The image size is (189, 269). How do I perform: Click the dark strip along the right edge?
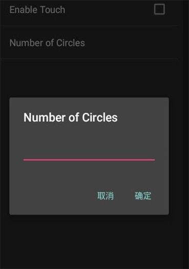pyautogui.click(x=185, y=134)
